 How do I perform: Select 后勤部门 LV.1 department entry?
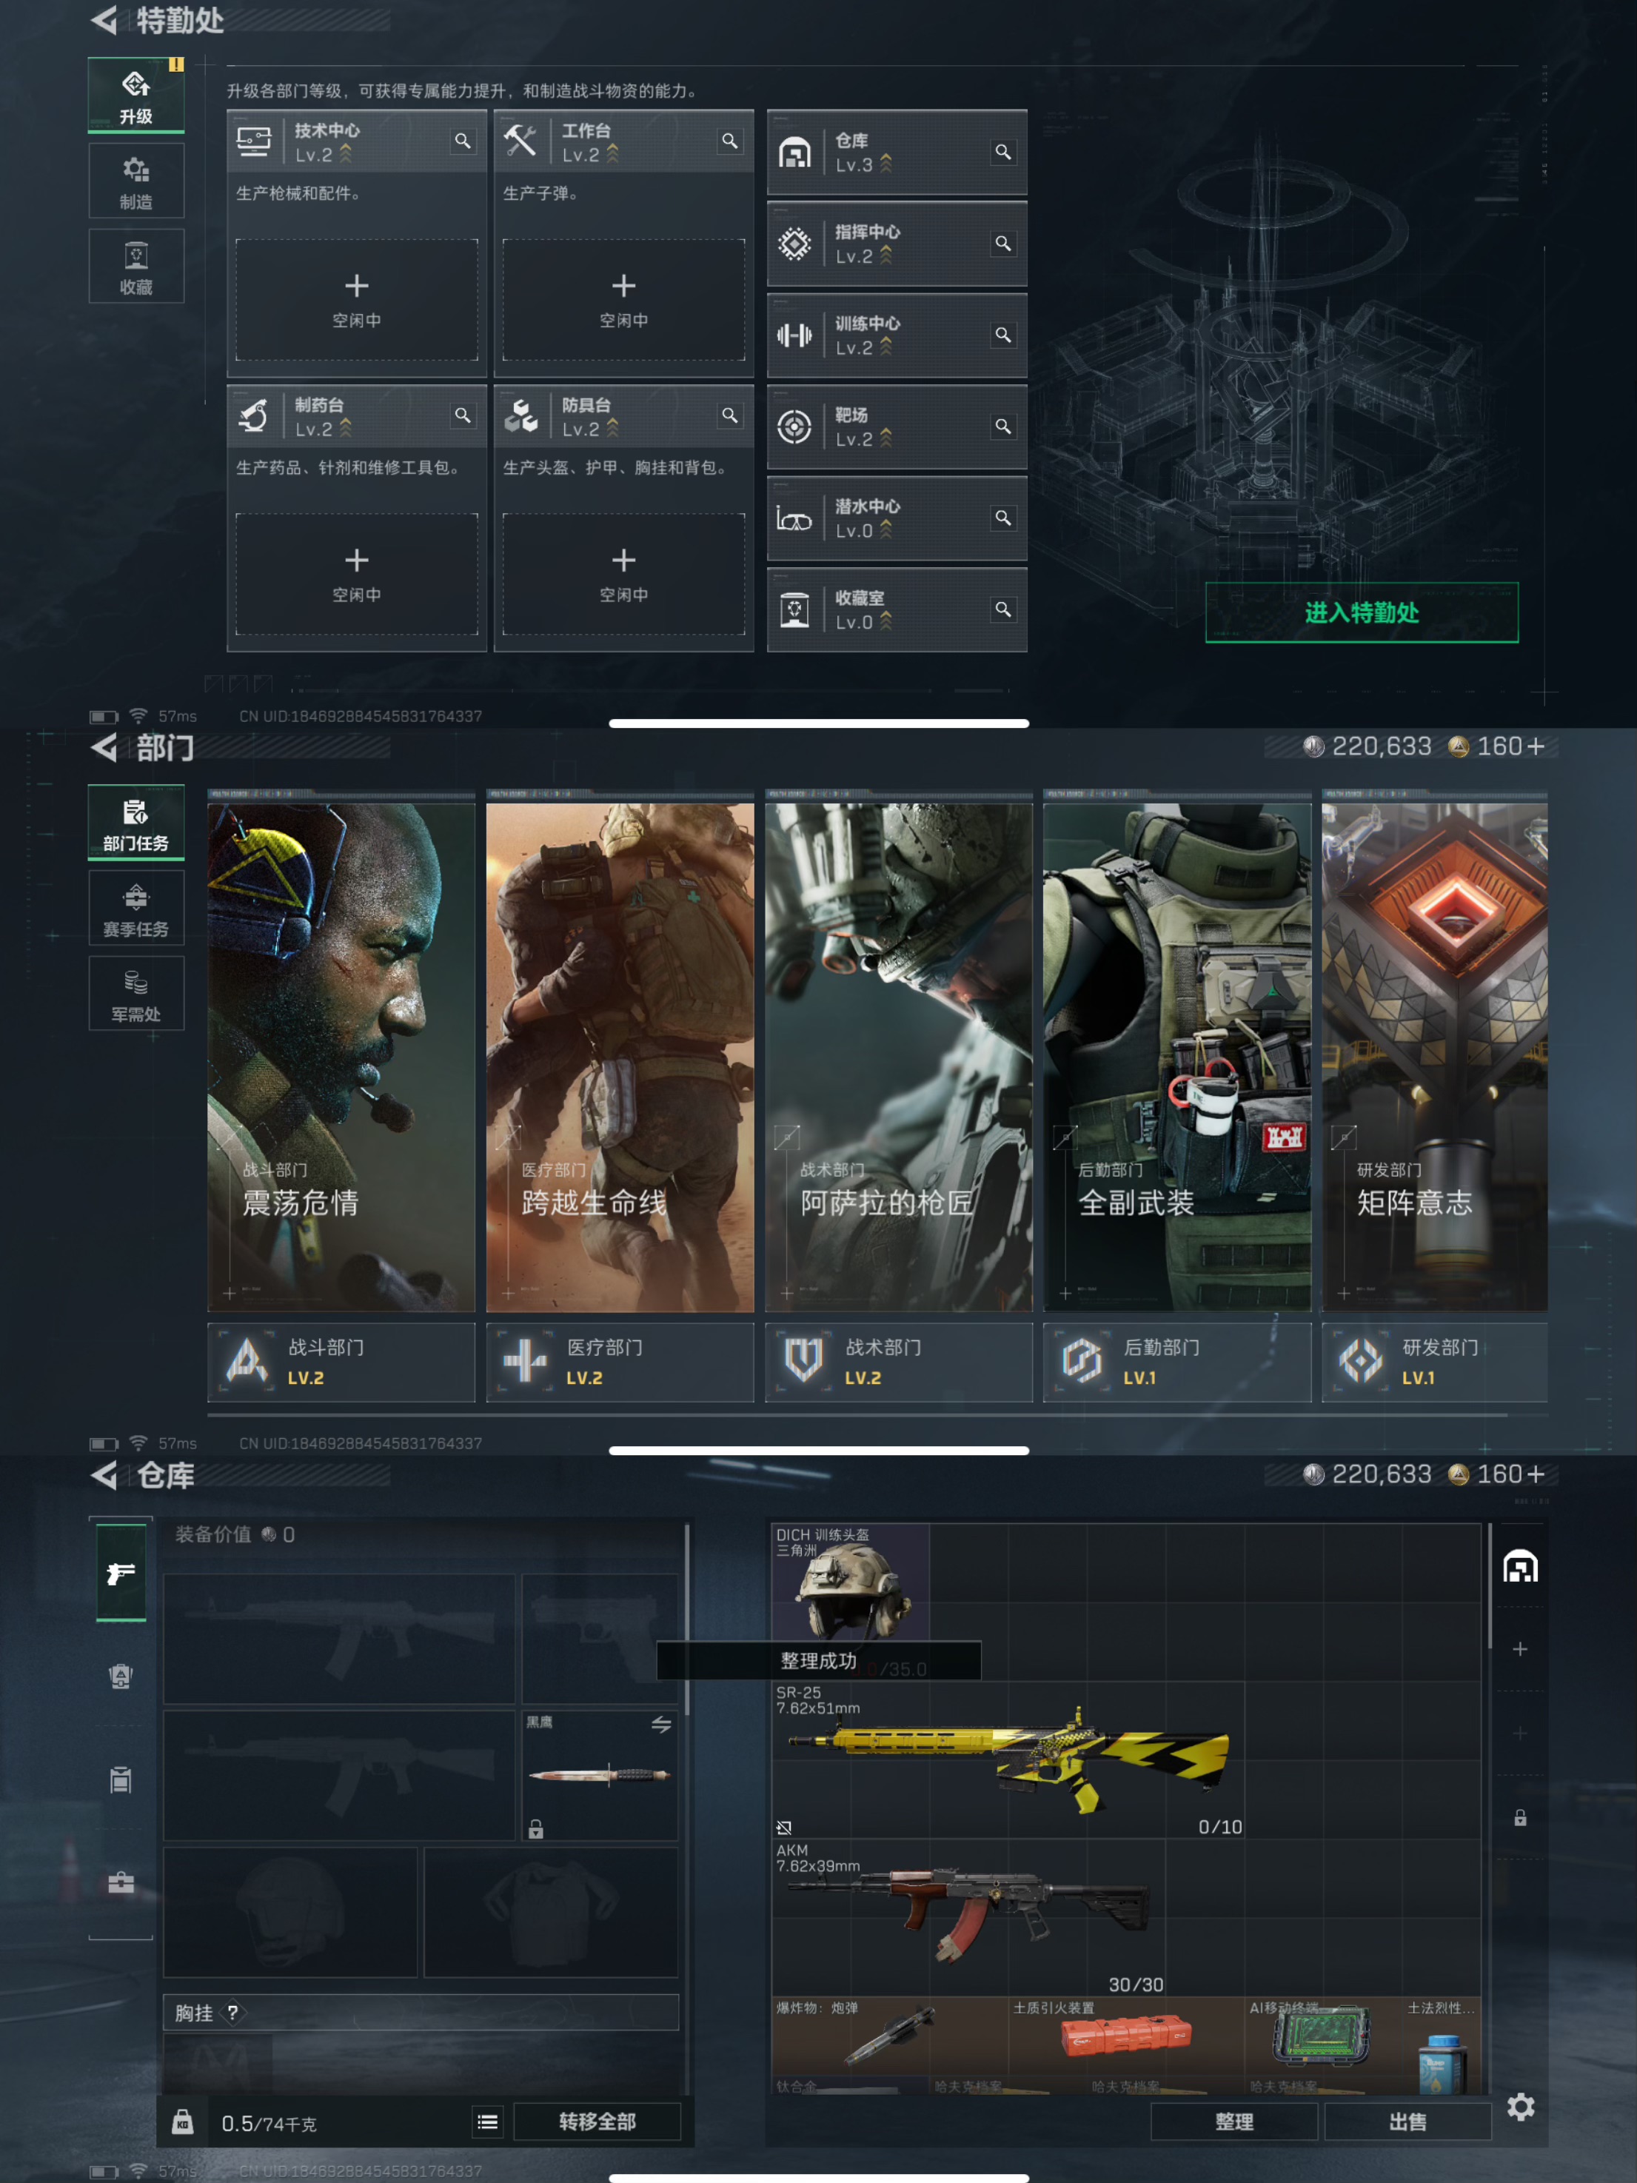[x=1176, y=1362]
